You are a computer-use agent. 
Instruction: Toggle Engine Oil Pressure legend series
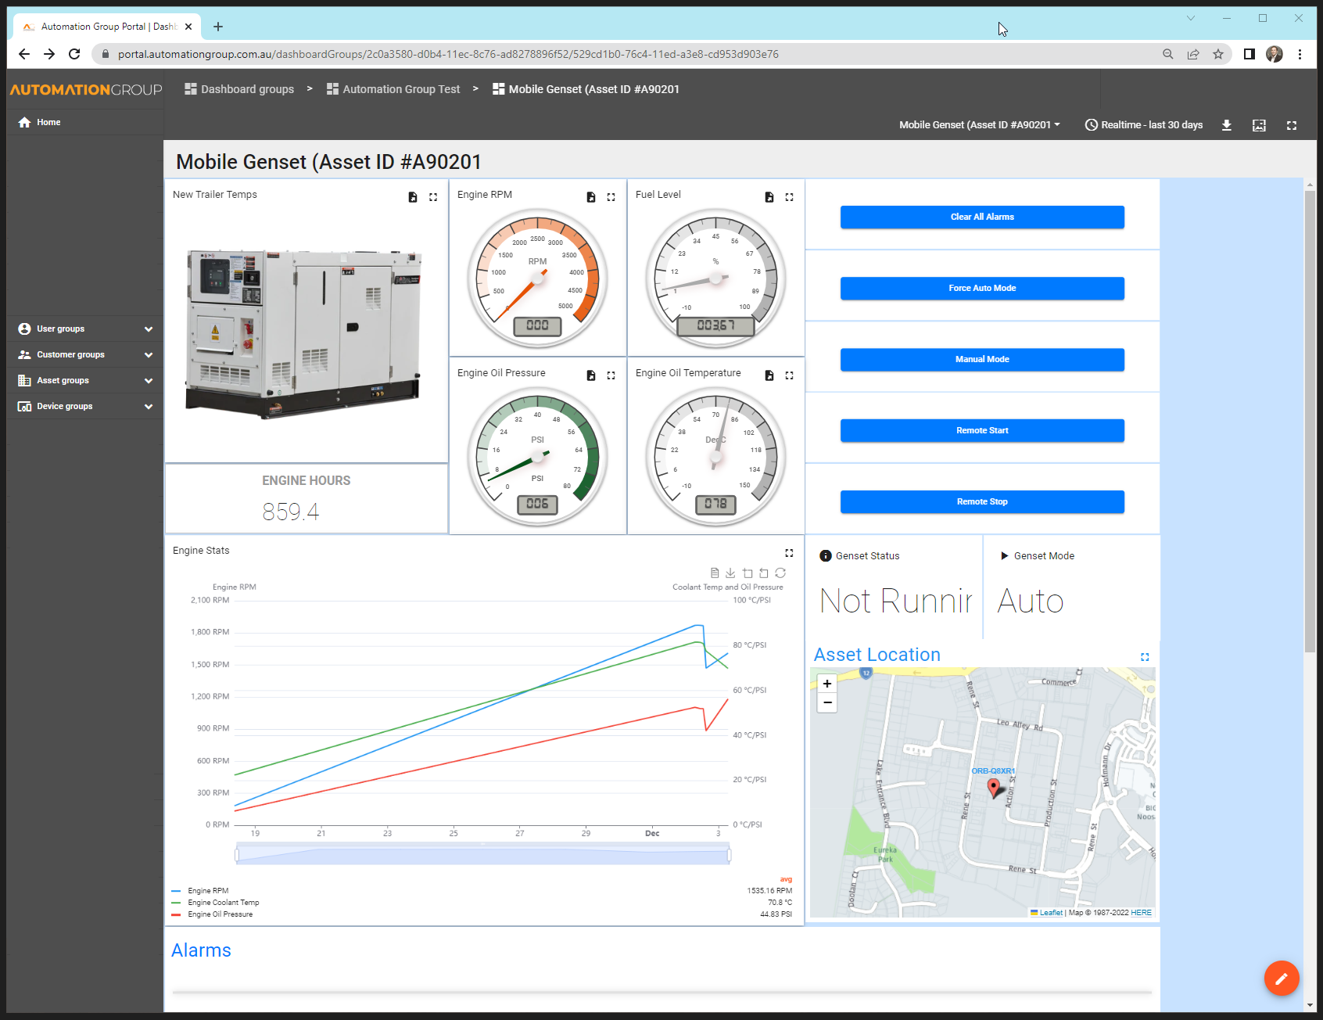click(x=220, y=914)
